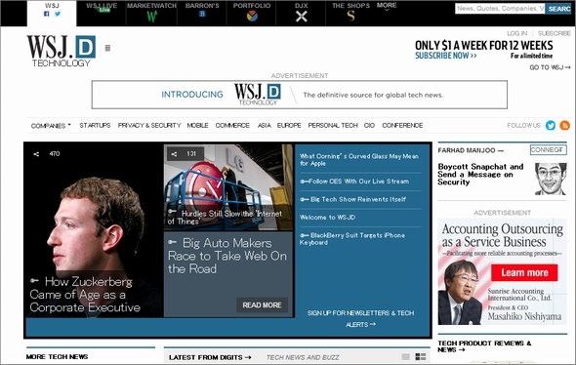Select the Privacy & Security menu item
This screenshot has height=365, width=576.
(149, 125)
